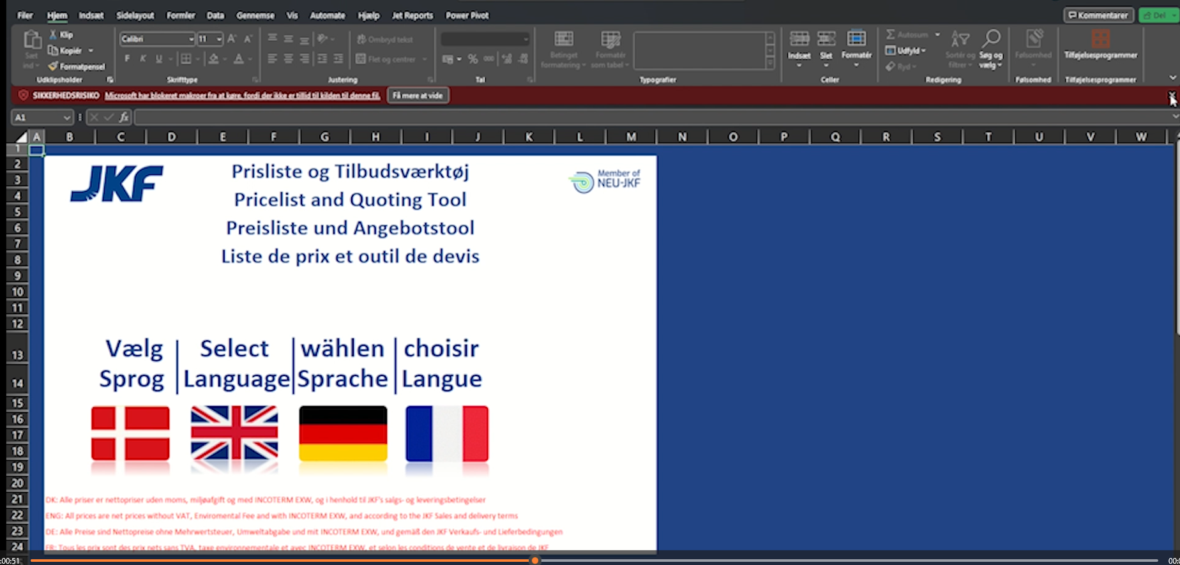
Task: Open the Jet Reports tab
Action: (x=412, y=15)
